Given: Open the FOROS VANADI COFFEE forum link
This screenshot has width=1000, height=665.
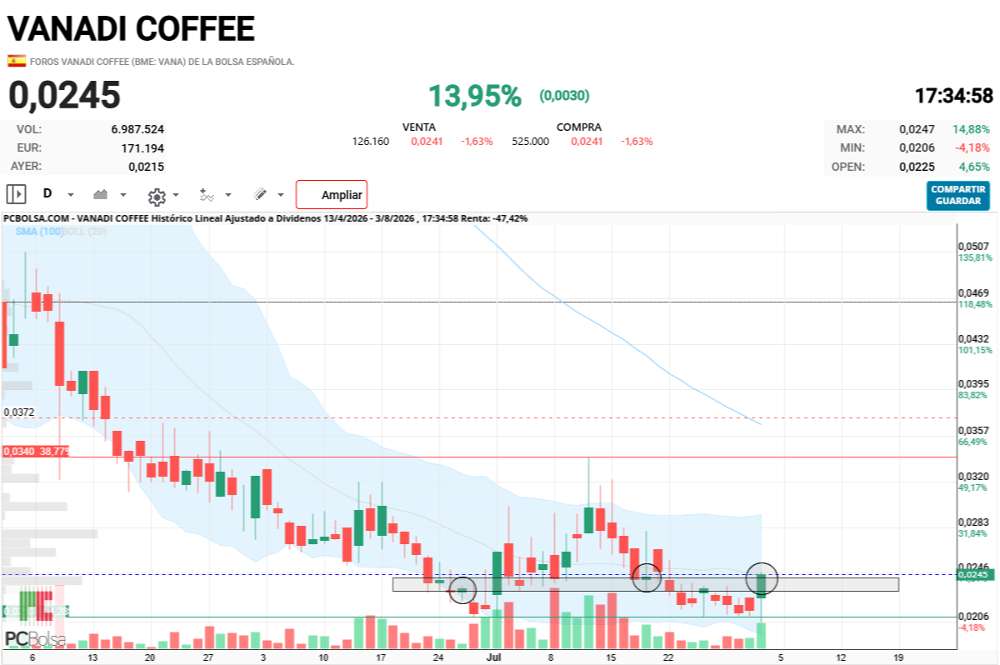Looking at the screenshot, I should pyautogui.click(x=162, y=62).
